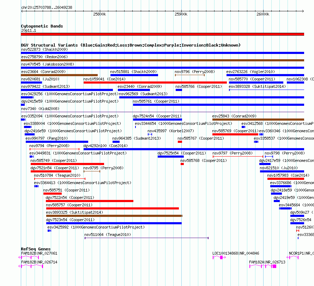Open esv3893328 (Suktitipat2014) label
The height and width of the screenshot is (286, 314).
pos(257,86)
